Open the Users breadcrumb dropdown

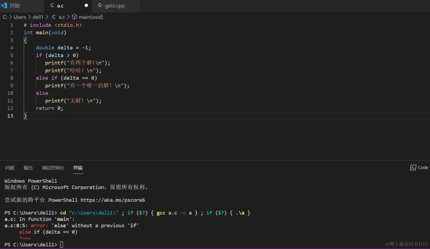pyautogui.click(x=20, y=17)
